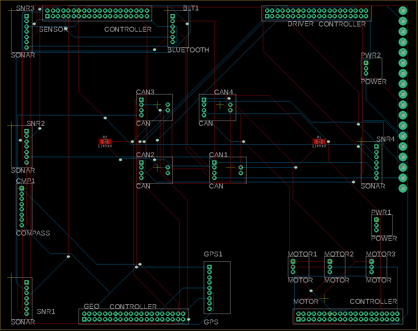Click the CMP1 designator label

[25, 181]
